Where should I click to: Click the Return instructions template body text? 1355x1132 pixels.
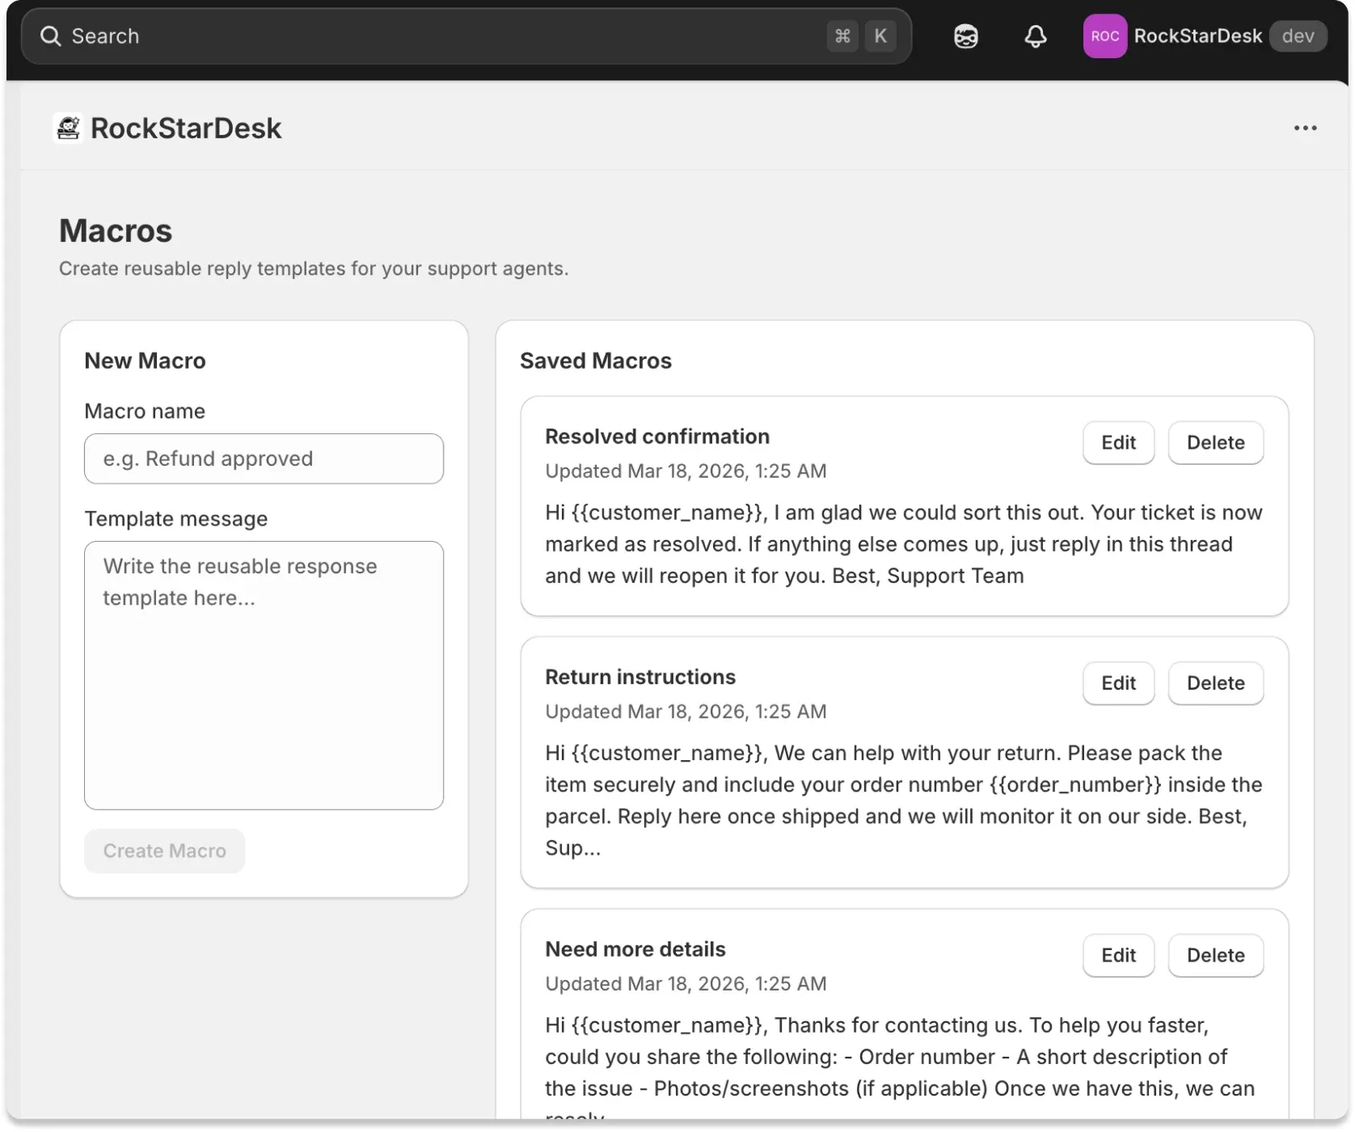[904, 800]
